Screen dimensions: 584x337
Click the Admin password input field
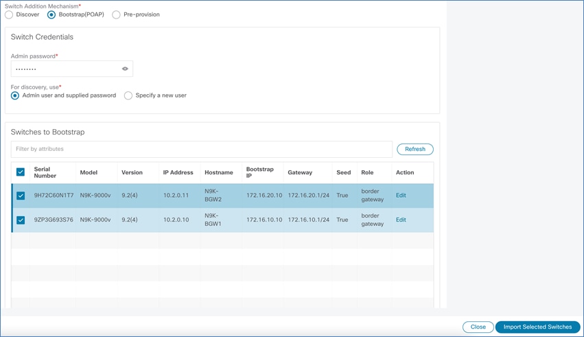(x=71, y=69)
